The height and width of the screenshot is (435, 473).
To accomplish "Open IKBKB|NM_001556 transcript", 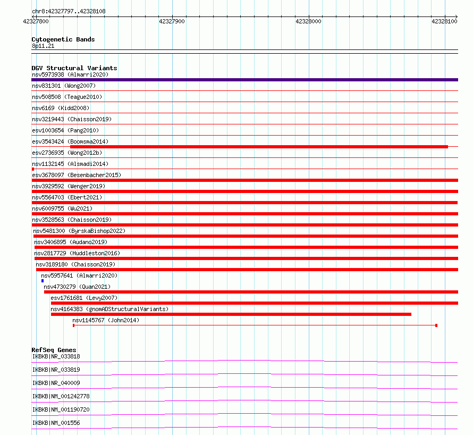I will pos(56,423).
